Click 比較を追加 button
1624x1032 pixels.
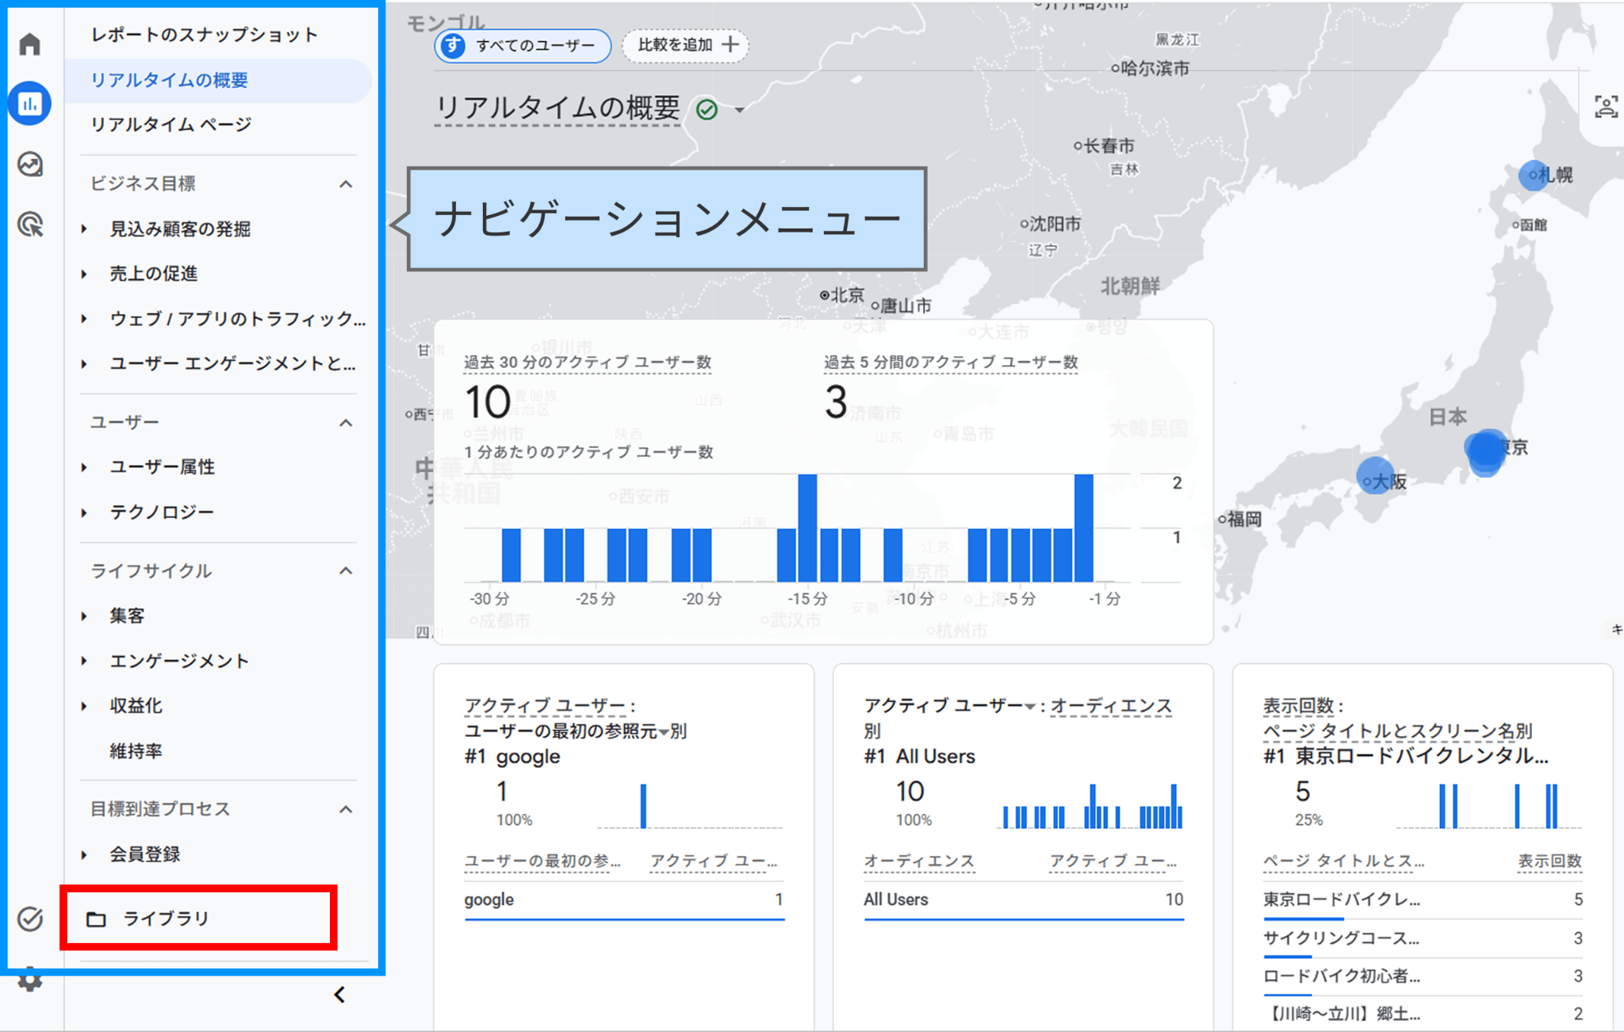pos(685,44)
